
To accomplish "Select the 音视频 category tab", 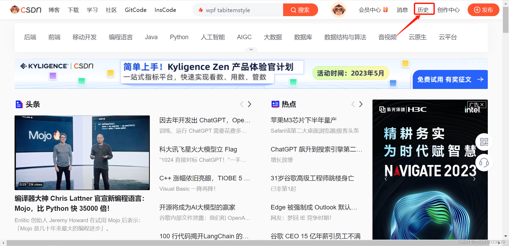I will coord(387,37).
